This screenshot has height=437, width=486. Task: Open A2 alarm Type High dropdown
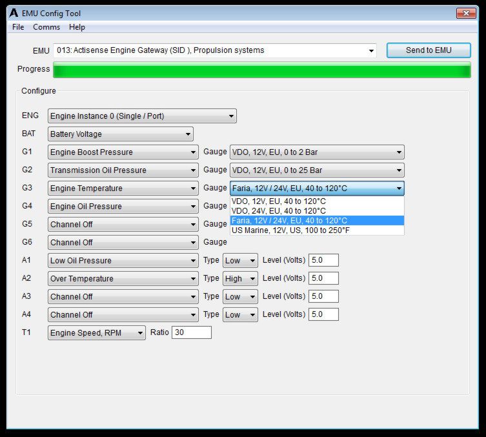[240, 279]
